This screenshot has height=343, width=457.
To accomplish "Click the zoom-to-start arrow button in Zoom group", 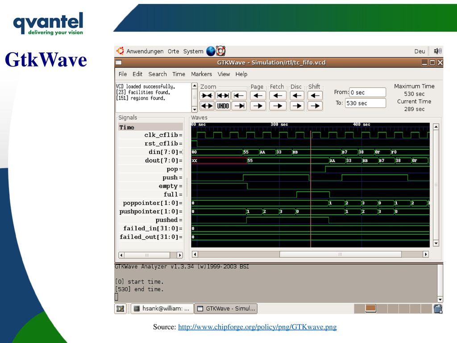I will tap(239, 96).
